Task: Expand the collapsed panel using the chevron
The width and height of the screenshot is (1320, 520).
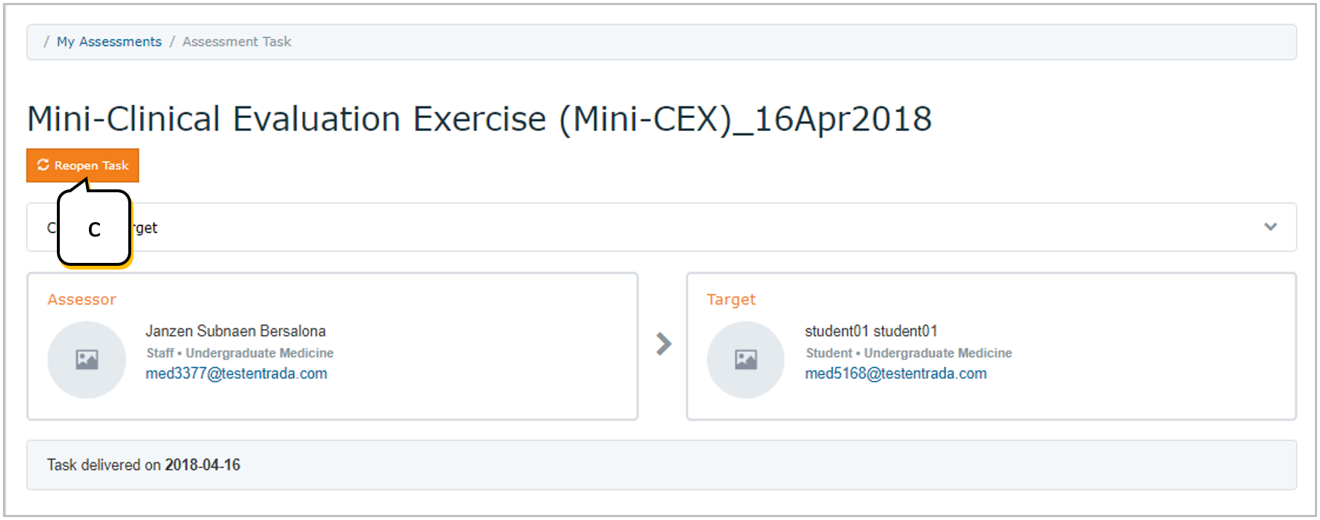Action: click(x=1270, y=226)
